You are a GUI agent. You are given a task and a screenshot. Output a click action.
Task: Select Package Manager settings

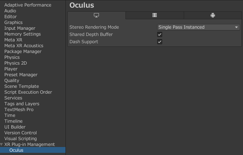[23, 52]
